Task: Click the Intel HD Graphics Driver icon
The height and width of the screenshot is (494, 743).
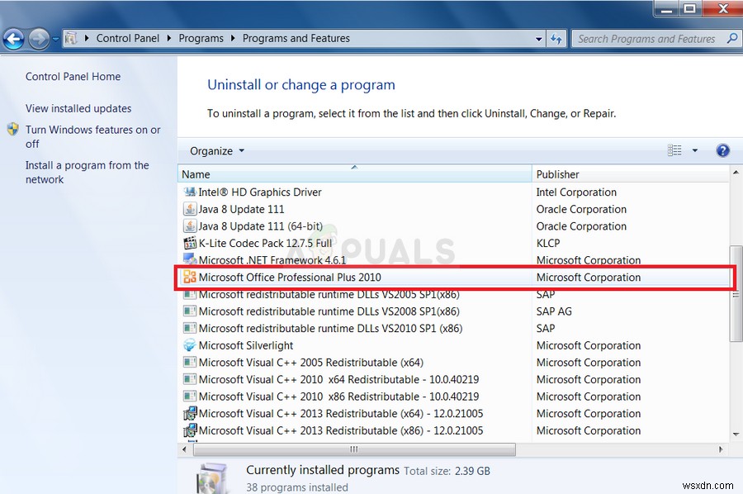Action: 191,192
